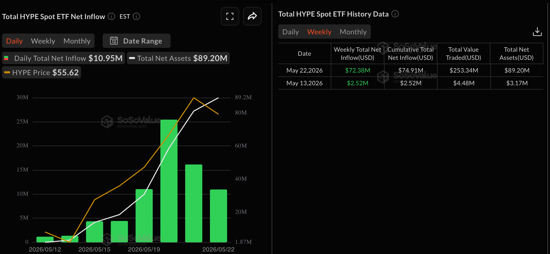Select the Daily tab on the chart
The height and width of the screenshot is (254, 550).
(14, 41)
